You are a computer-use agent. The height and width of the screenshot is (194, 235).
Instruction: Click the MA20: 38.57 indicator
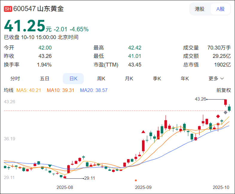[94, 90]
